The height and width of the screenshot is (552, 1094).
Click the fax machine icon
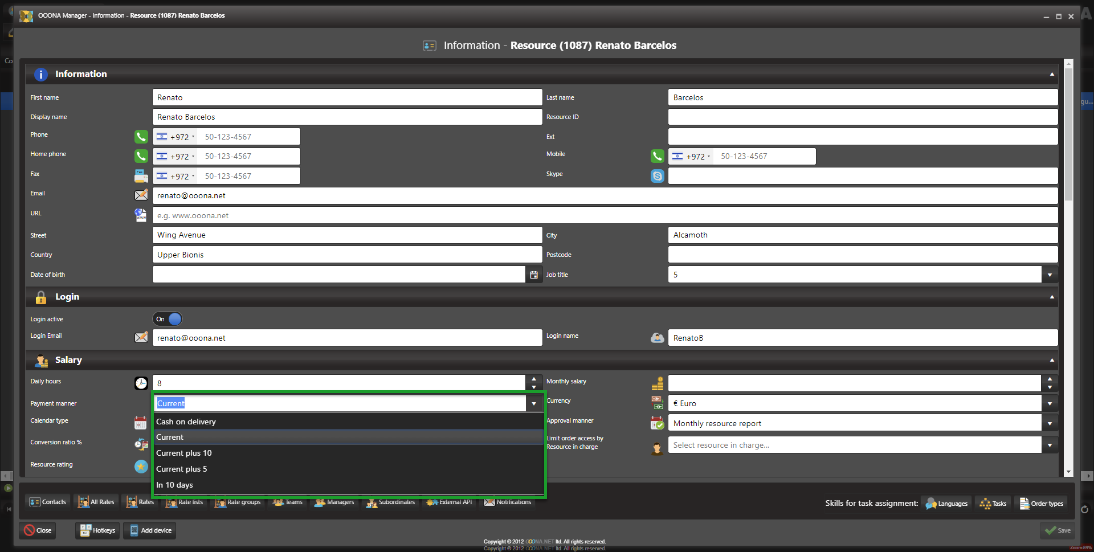[x=141, y=176]
